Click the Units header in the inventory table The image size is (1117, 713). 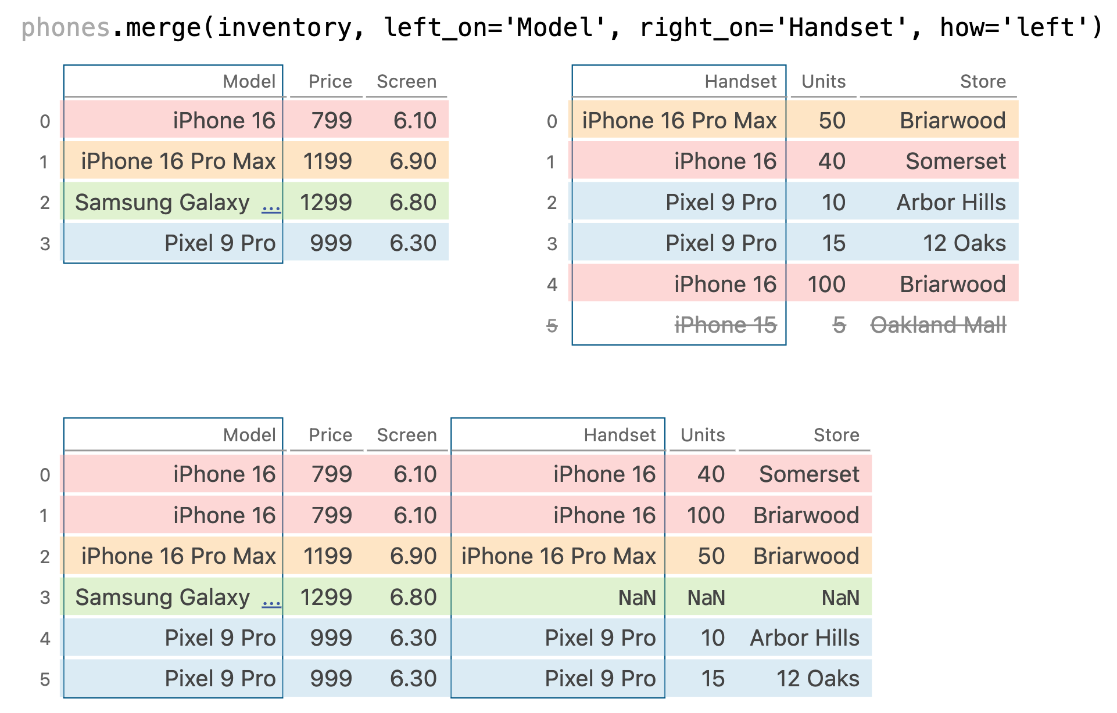pyautogui.click(x=824, y=81)
